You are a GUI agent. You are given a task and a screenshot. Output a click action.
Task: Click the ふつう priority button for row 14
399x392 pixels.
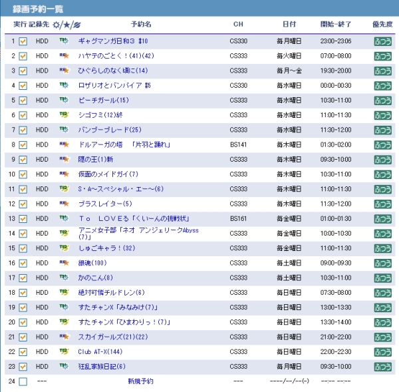[383, 234]
